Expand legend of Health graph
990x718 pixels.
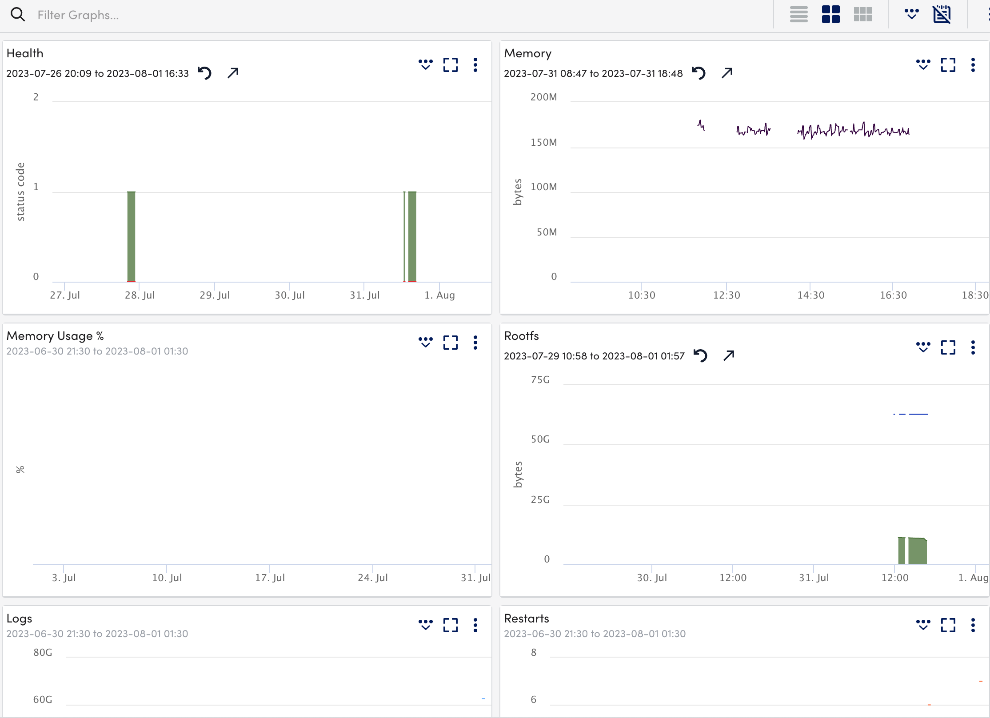[425, 65]
